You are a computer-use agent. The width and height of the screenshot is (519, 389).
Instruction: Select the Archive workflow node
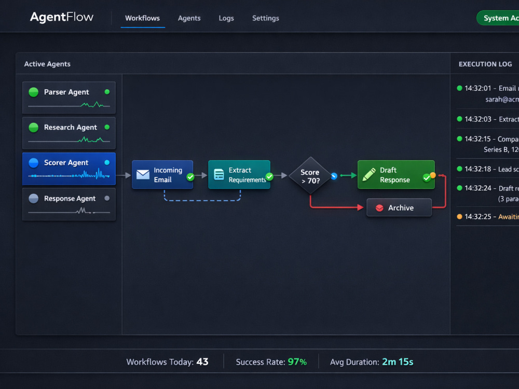tap(399, 207)
